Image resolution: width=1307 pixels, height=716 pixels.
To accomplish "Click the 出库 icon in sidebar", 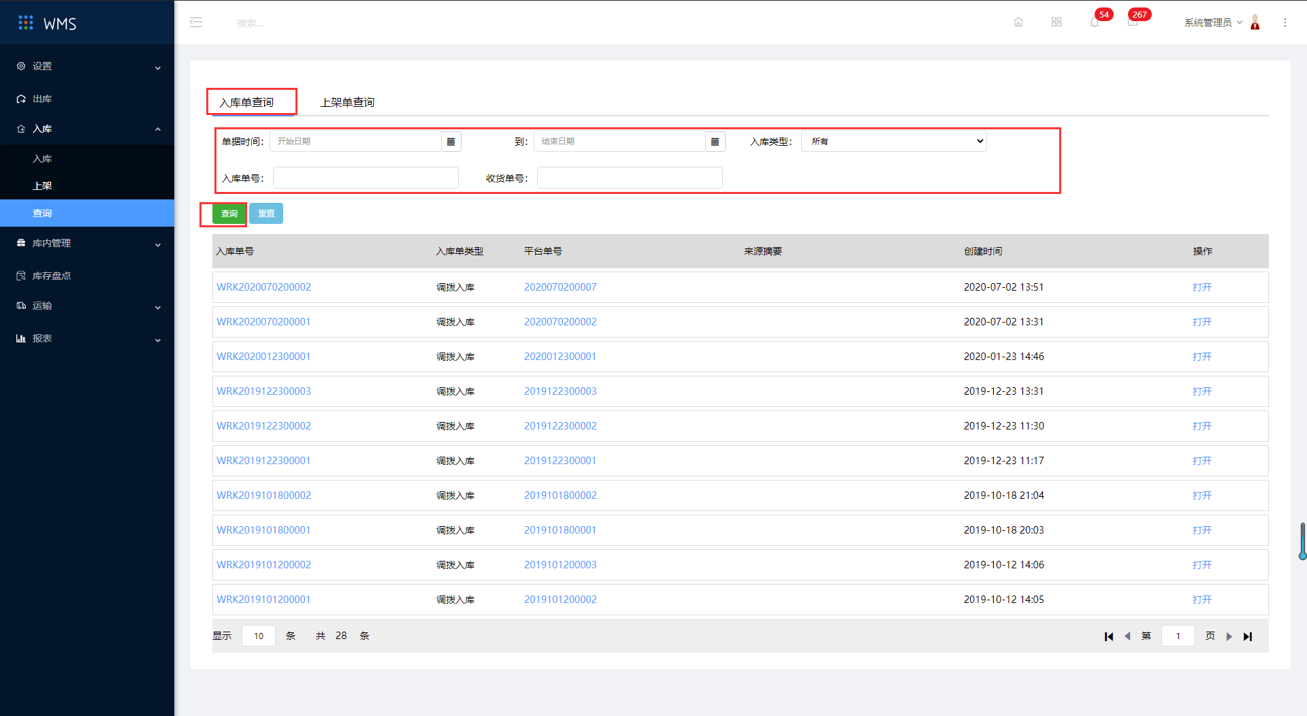I will tap(21, 99).
